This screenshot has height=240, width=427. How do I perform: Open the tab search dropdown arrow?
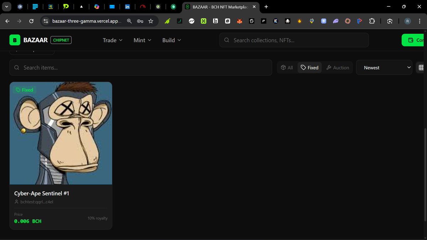tap(6, 7)
